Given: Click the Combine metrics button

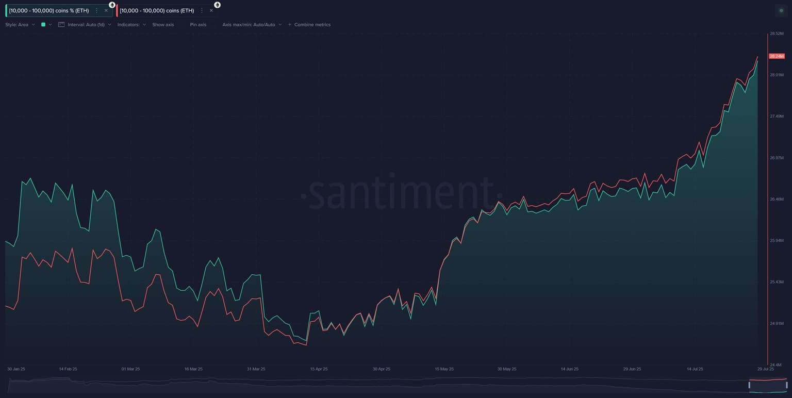Looking at the screenshot, I should click(x=312, y=25).
